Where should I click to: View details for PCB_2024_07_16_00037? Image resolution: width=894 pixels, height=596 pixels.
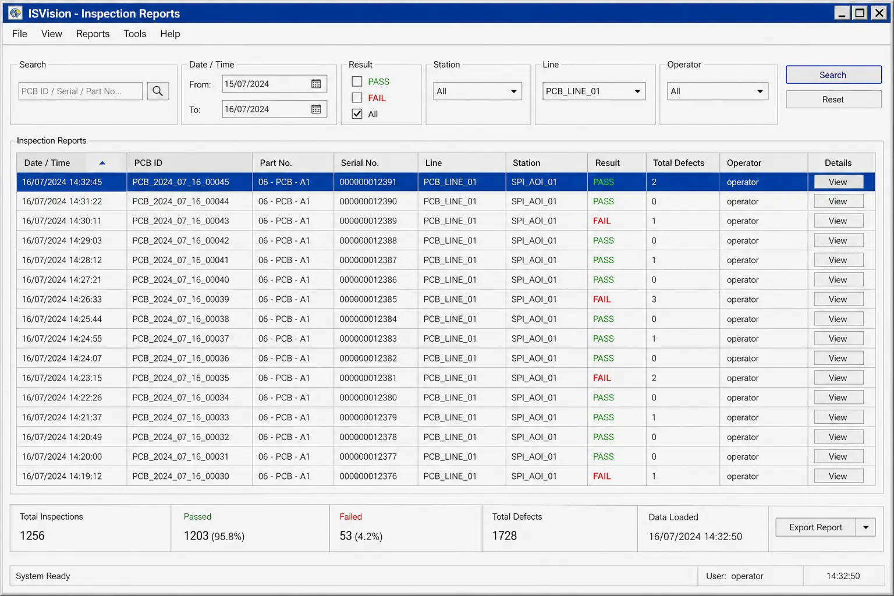point(838,339)
